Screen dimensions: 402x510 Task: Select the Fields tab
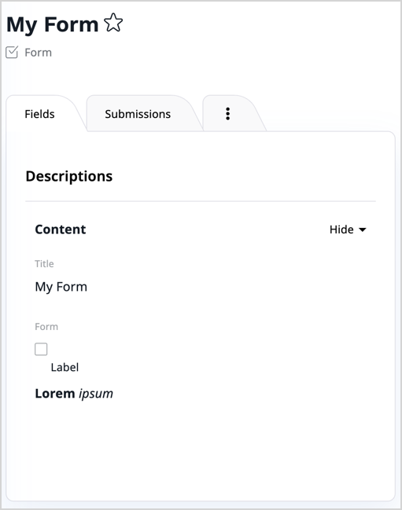tap(39, 114)
